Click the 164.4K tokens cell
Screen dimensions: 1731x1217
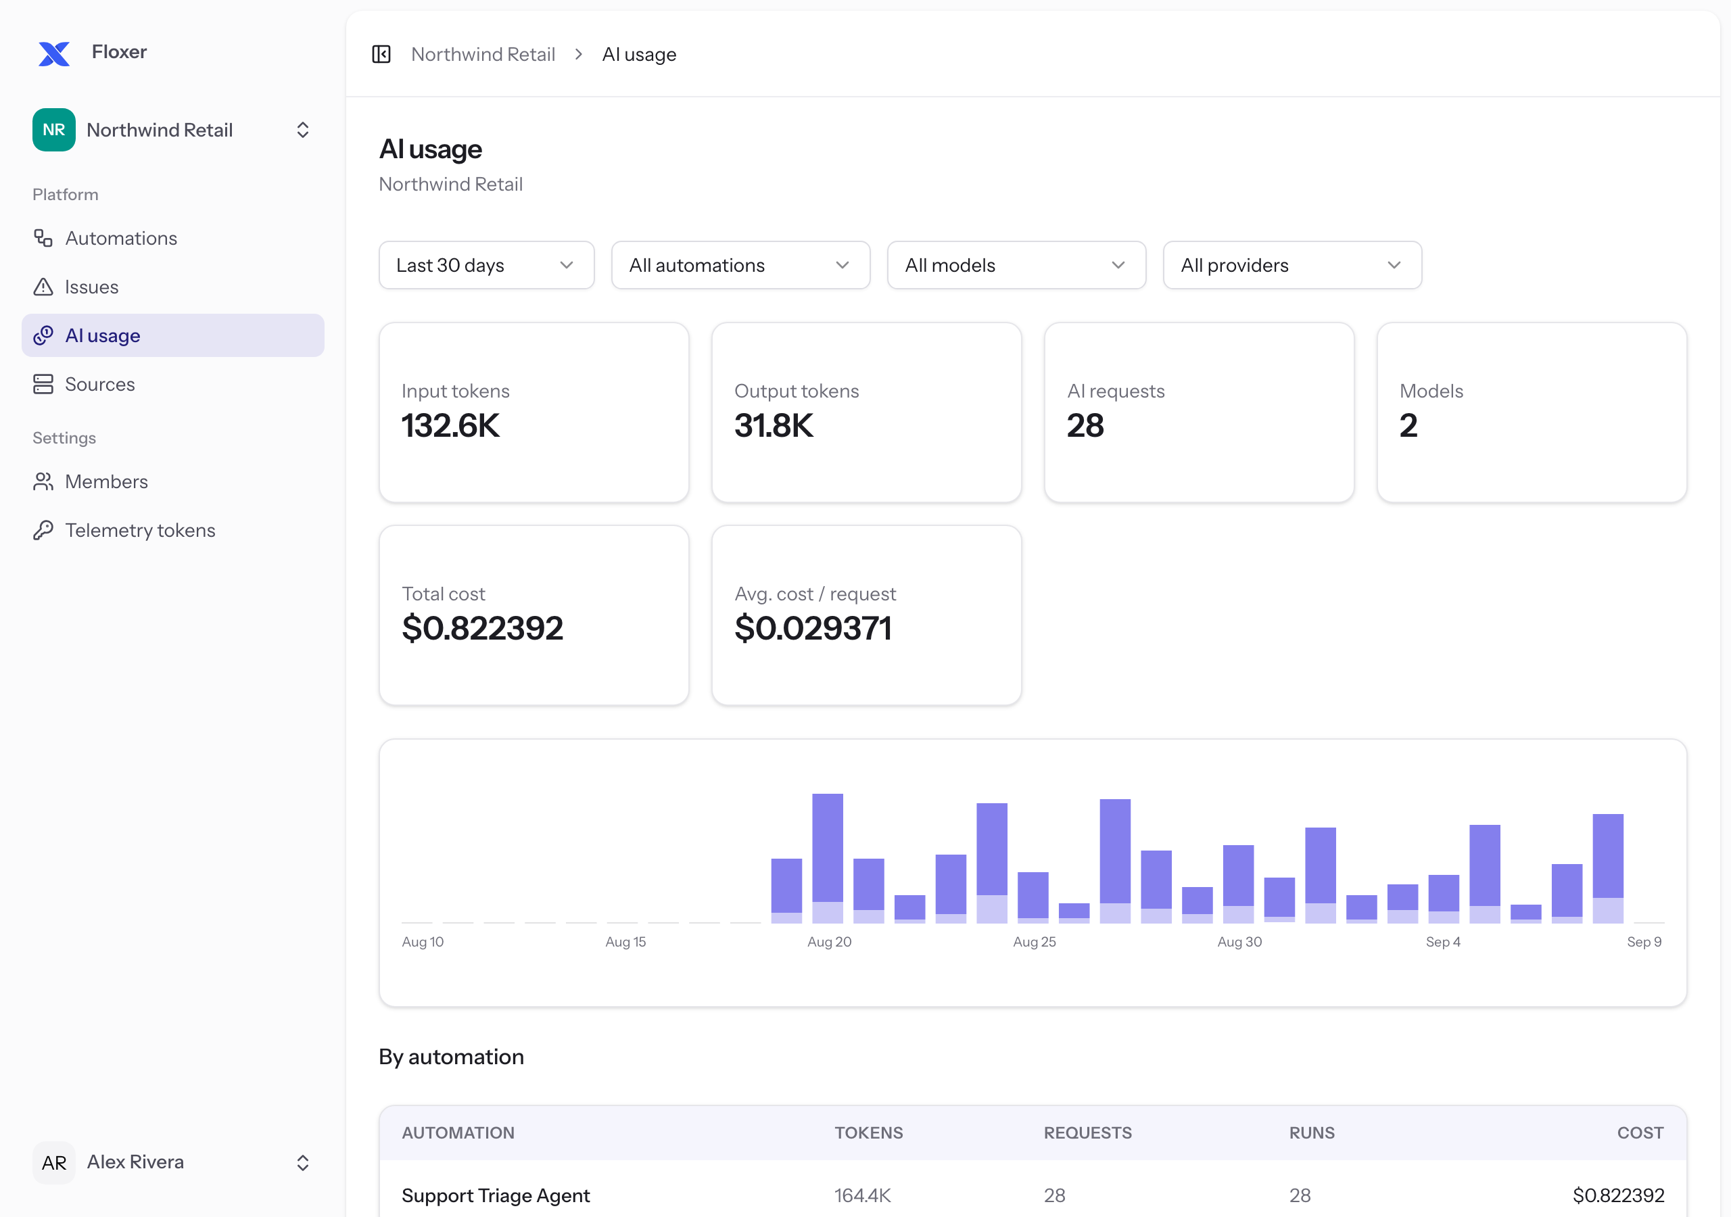tap(863, 1195)
